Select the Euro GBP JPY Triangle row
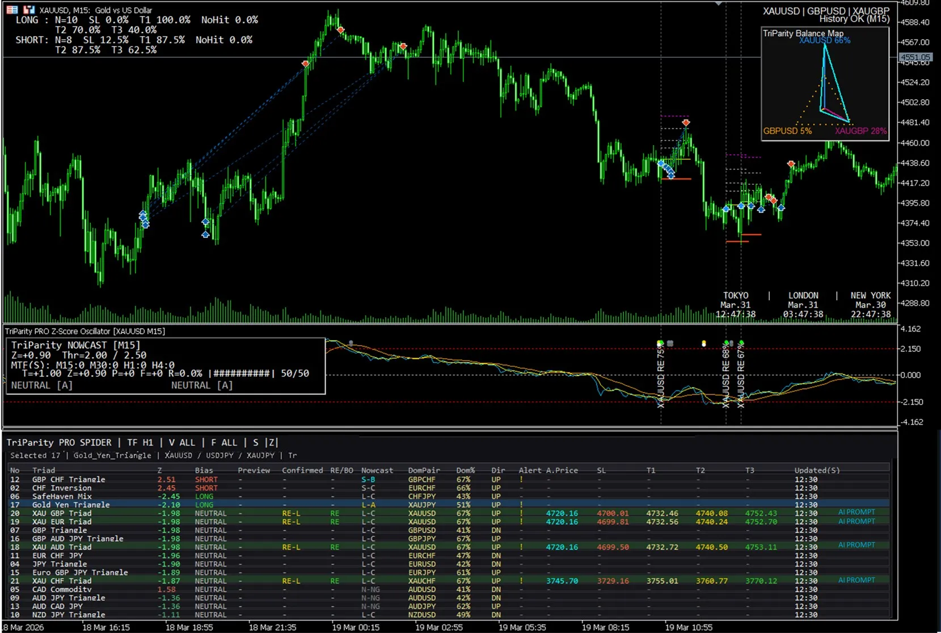The height and width of the screenshot is (633, 941). [x=448, y=572]
